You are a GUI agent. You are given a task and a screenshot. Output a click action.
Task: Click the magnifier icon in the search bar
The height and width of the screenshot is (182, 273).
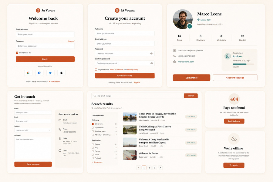tap(95, 96)
